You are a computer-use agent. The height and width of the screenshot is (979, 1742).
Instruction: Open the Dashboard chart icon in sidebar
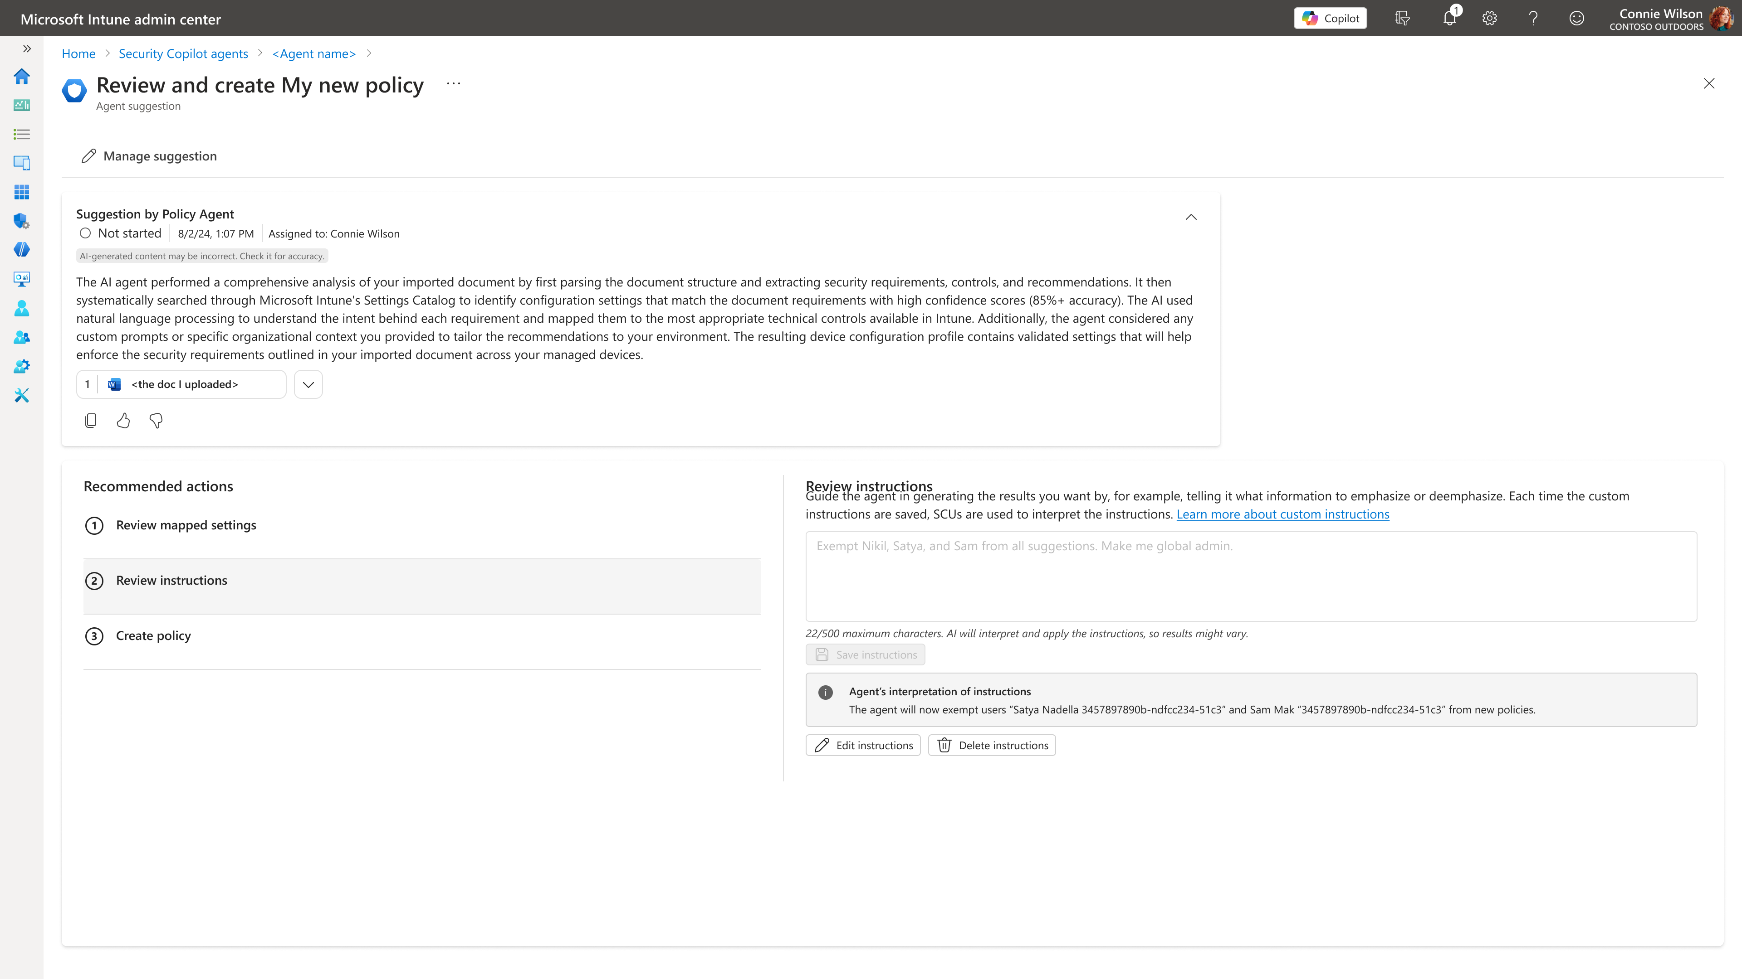tap(22, 105)
